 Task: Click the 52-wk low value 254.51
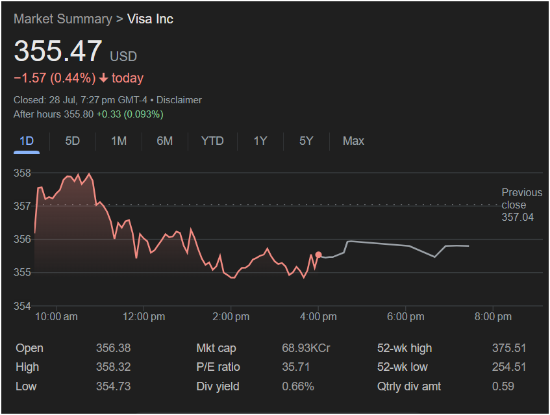pyautogui.click(x=509, y=367)
